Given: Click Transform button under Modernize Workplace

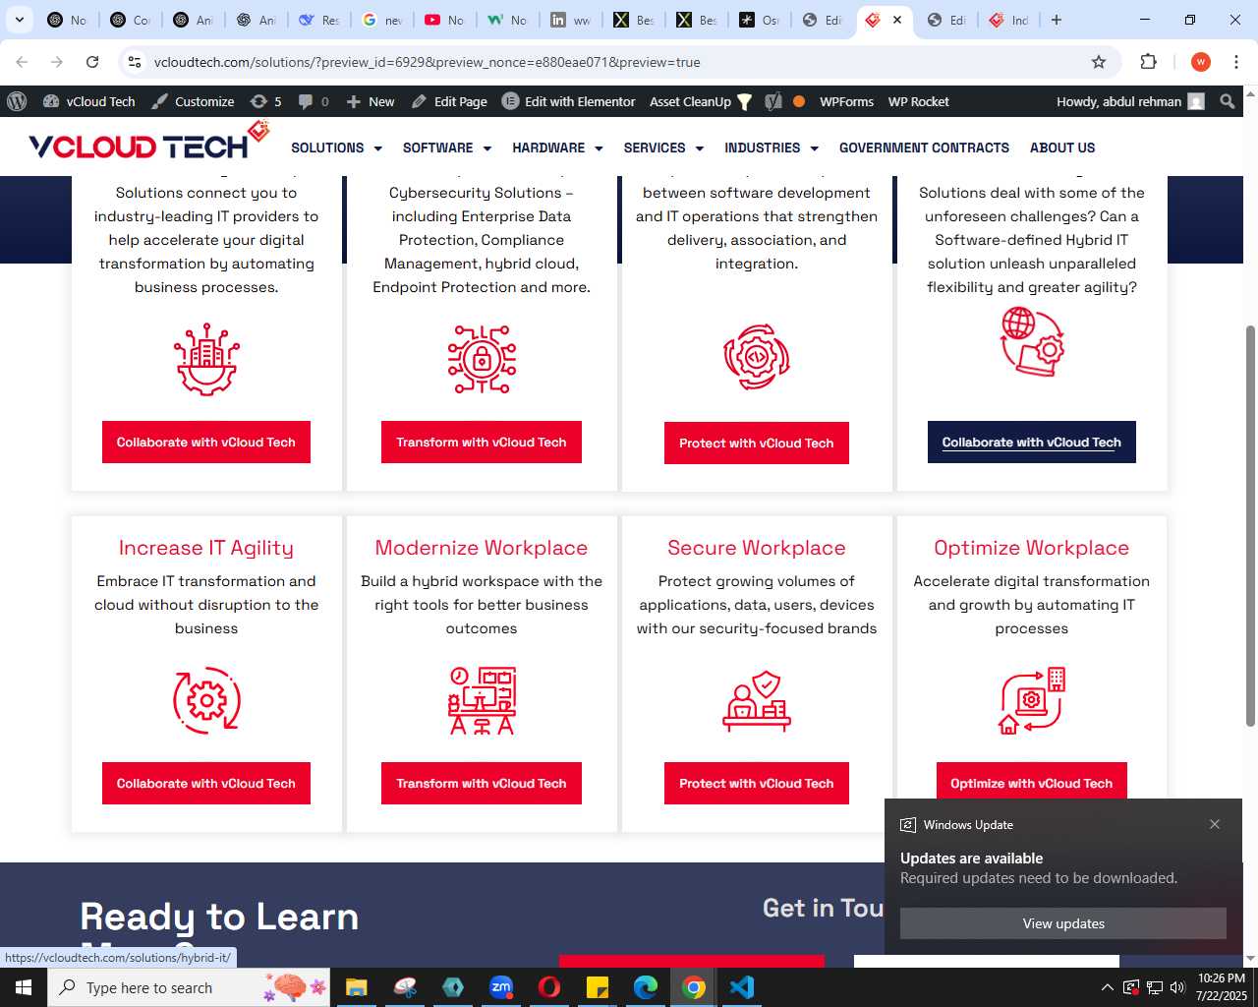Looking at the screenshot, I should tap(482, 784).
